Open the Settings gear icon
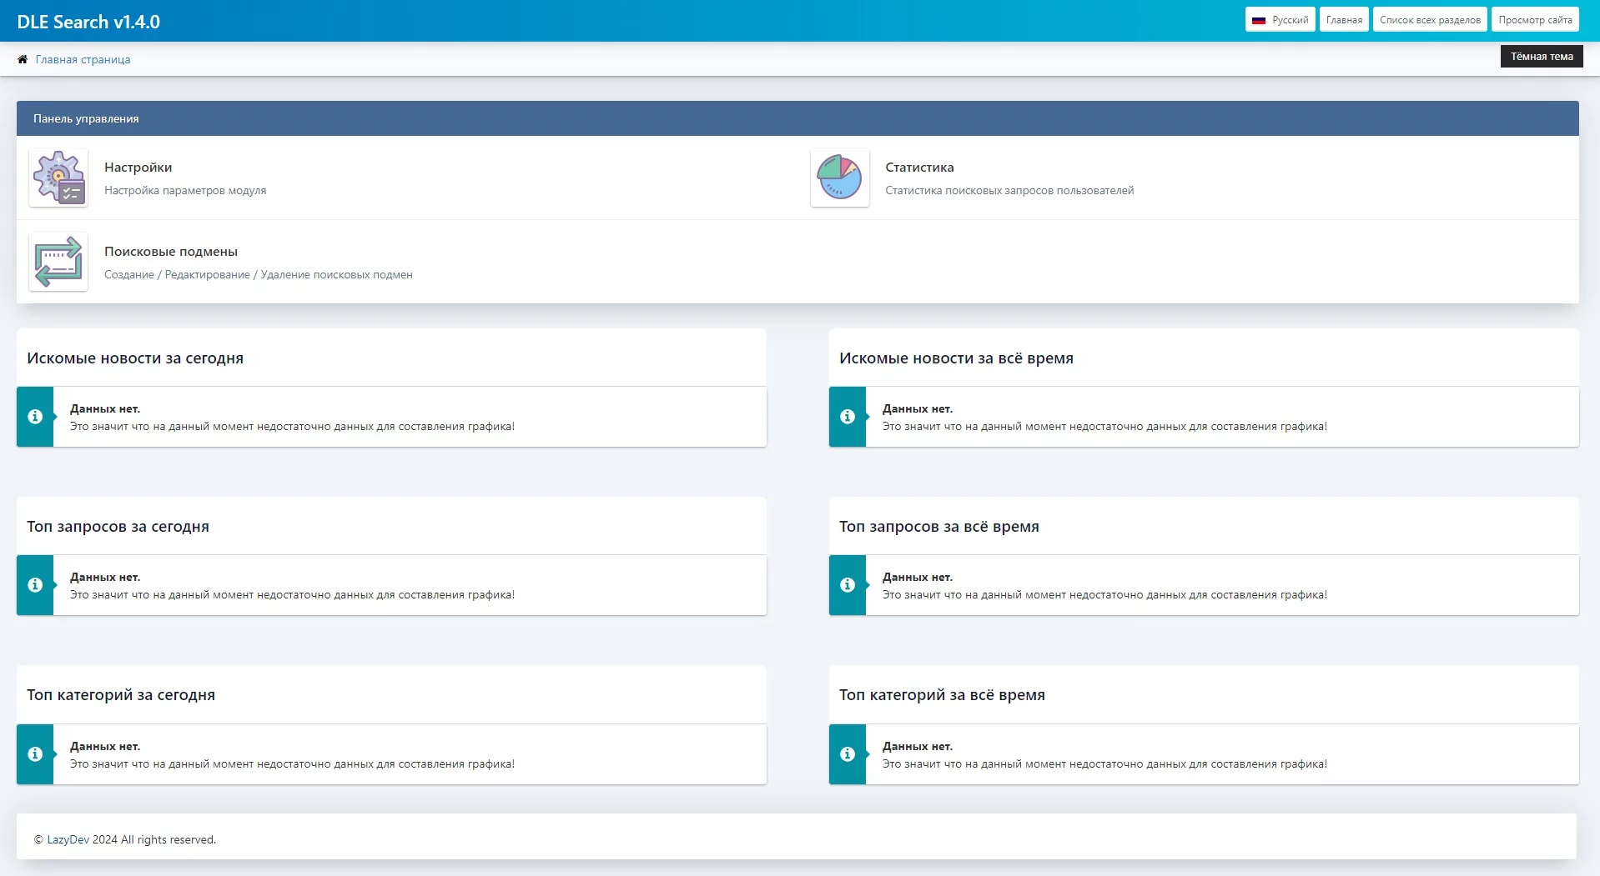This screenshot has height=876, width=1600. click(x=58, y=178)
